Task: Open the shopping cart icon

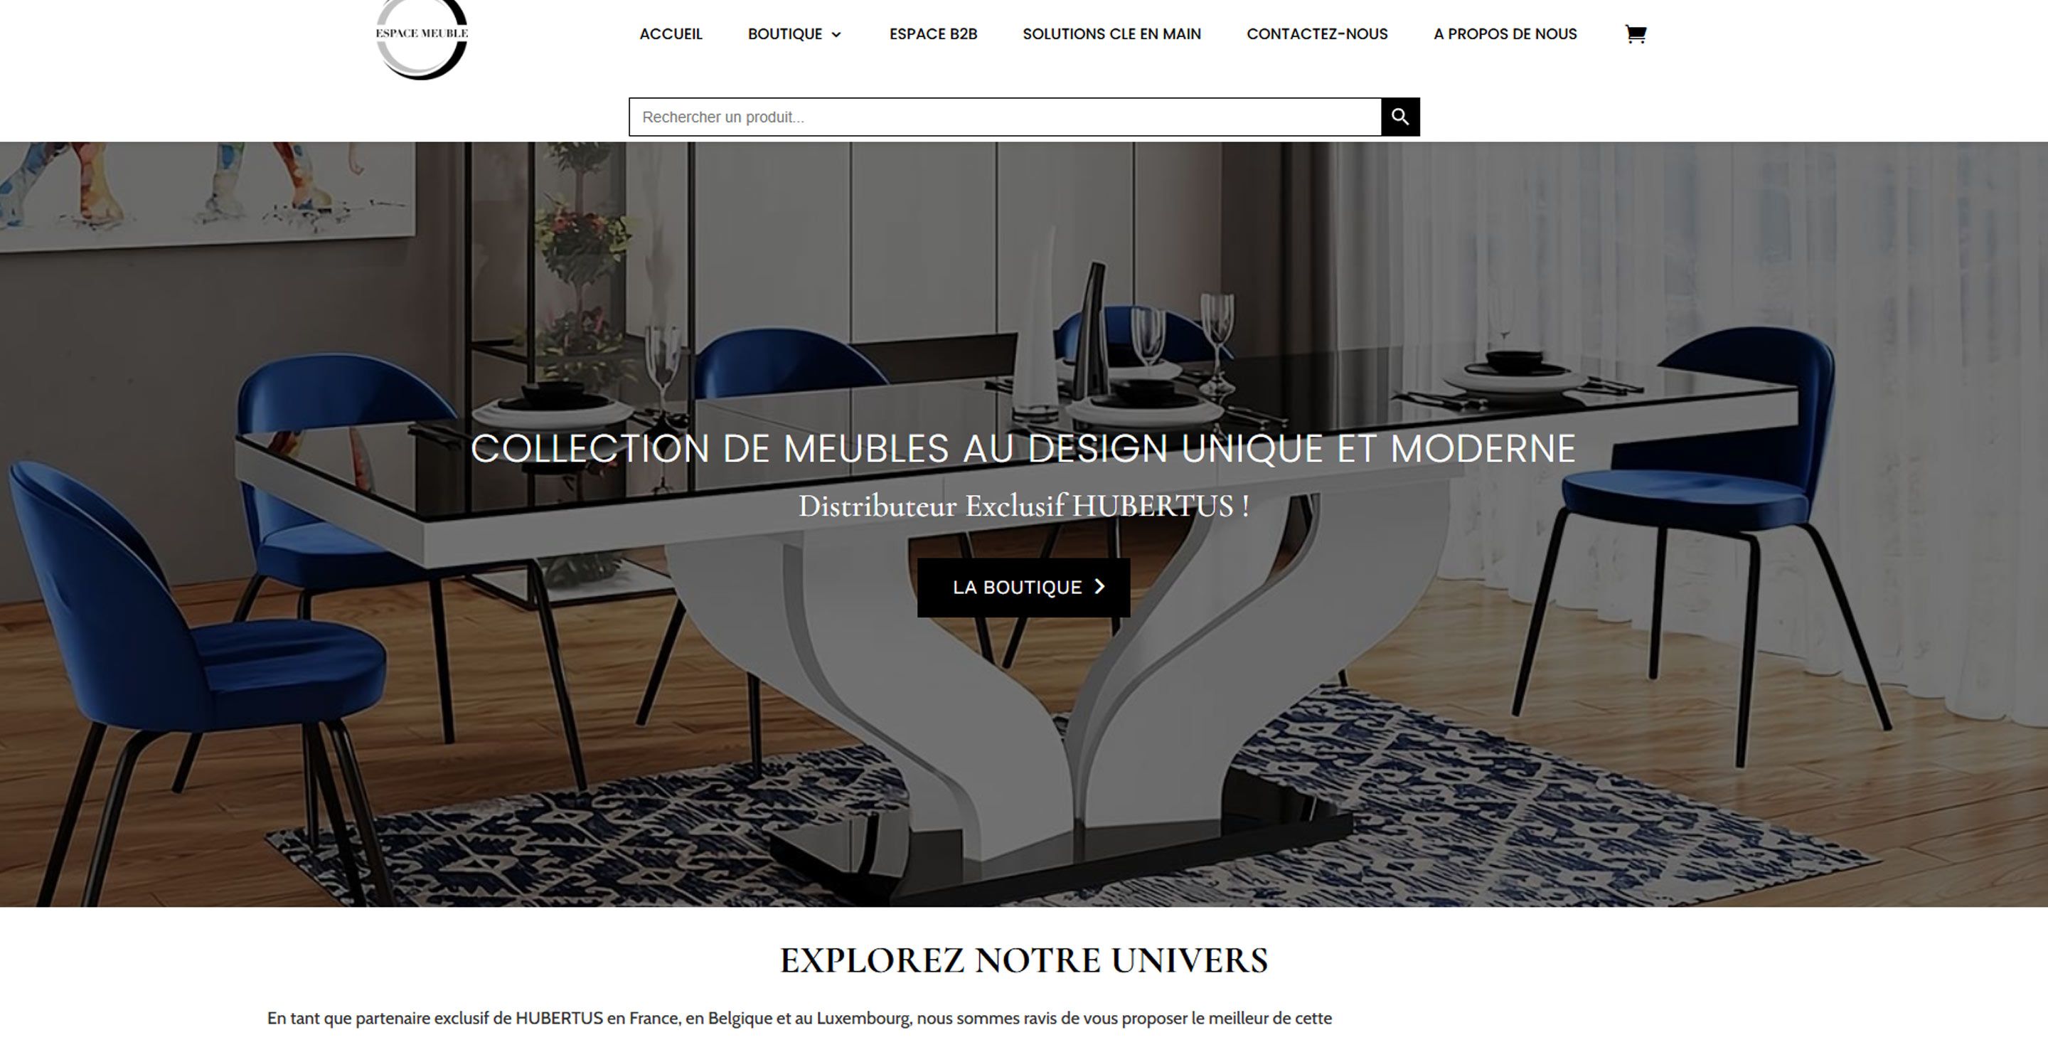Action: coord(1636,34)
